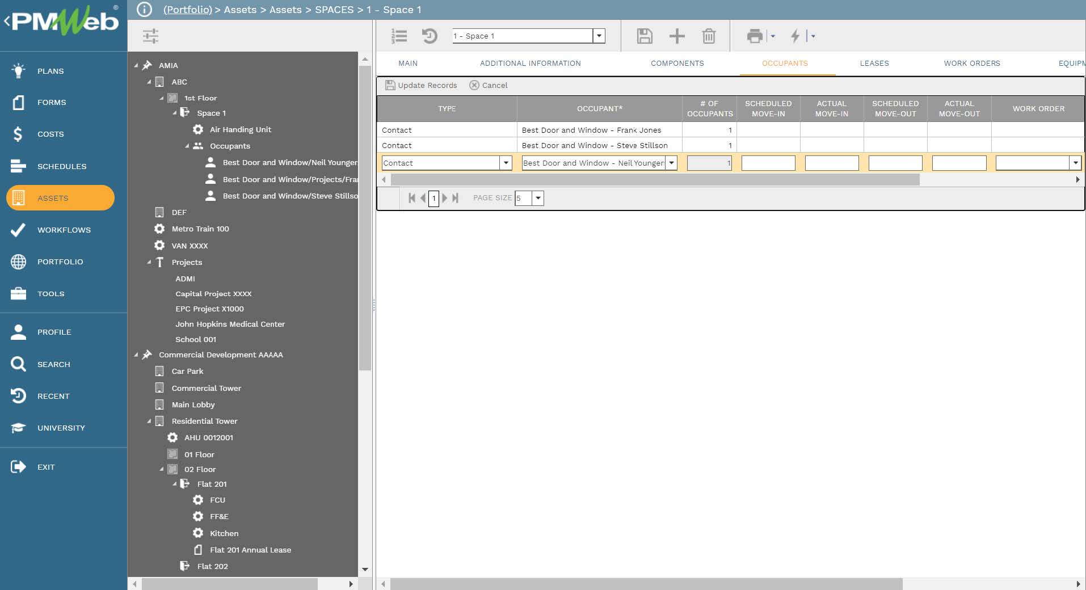Switch to the Additional Information tab
1086x590 pixels.
pos(531,64)
